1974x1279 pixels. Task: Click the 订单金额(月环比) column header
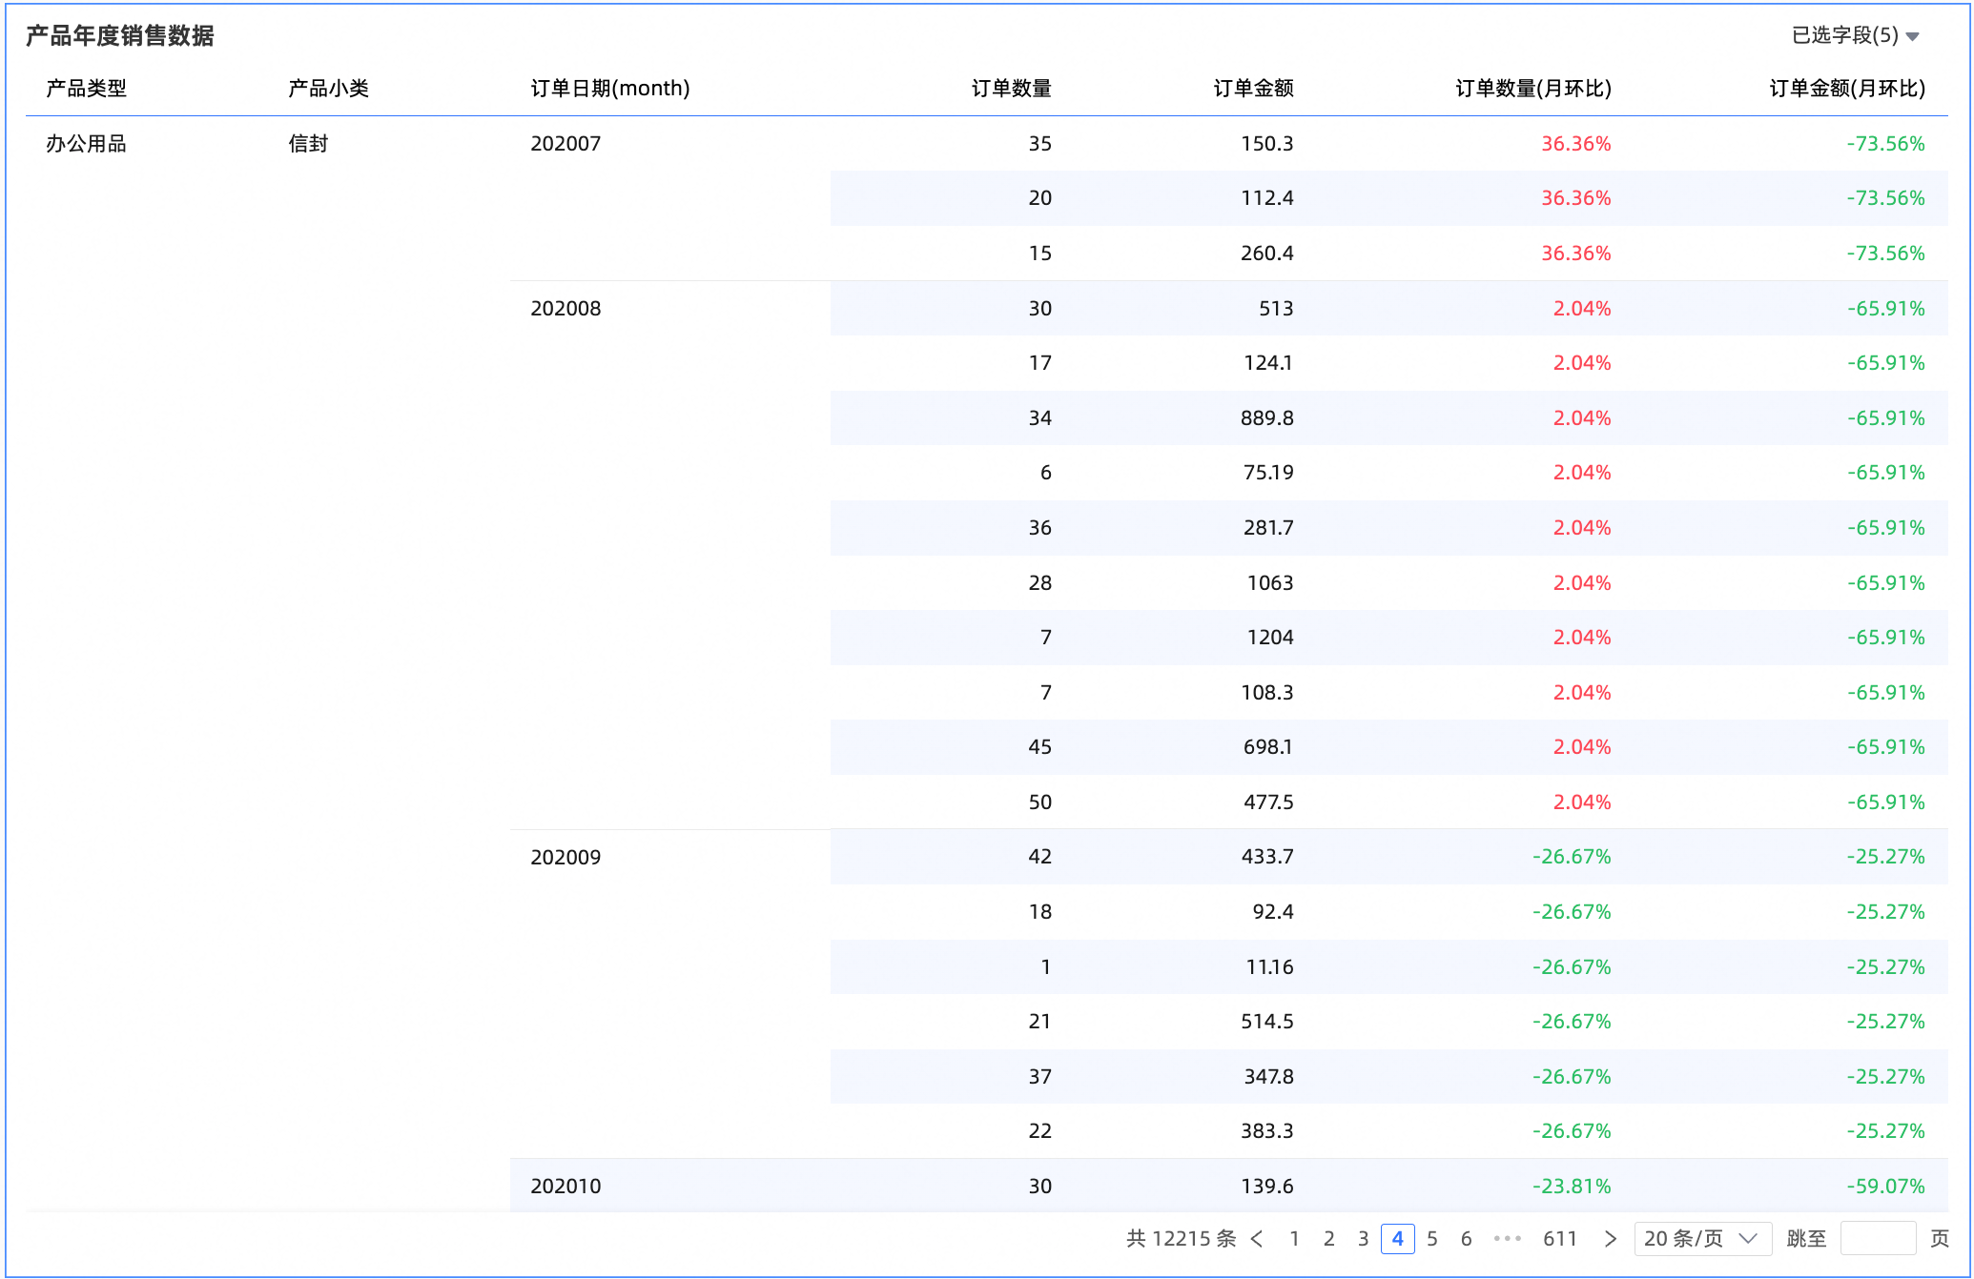[x=1846, y=89]
